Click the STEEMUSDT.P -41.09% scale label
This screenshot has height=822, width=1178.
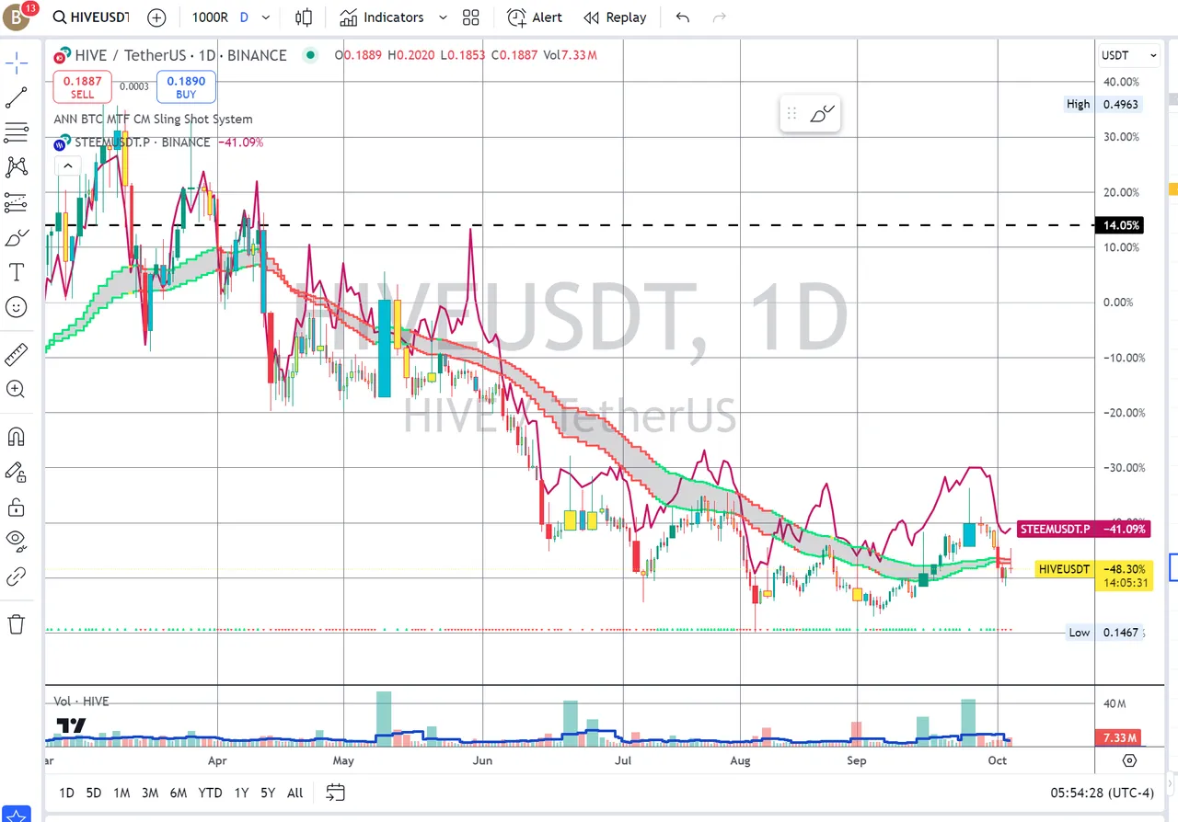tap(1084, 529)
